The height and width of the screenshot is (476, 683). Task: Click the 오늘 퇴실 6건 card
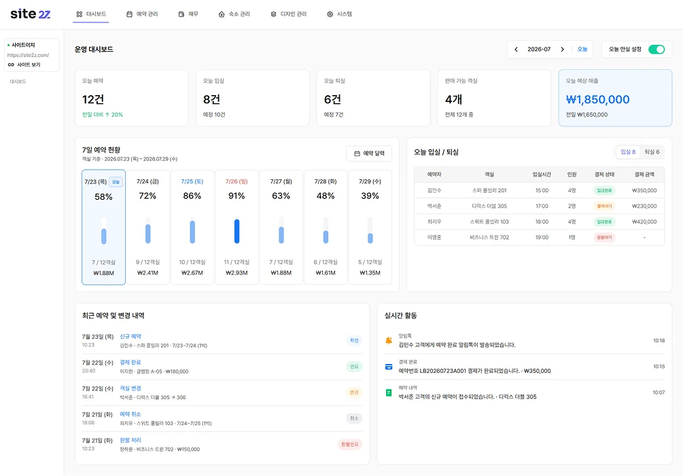click(x=373, y=98)
